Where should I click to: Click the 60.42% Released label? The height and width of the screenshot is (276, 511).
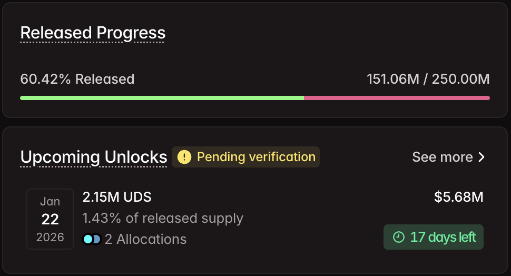(x=77, y=79)
